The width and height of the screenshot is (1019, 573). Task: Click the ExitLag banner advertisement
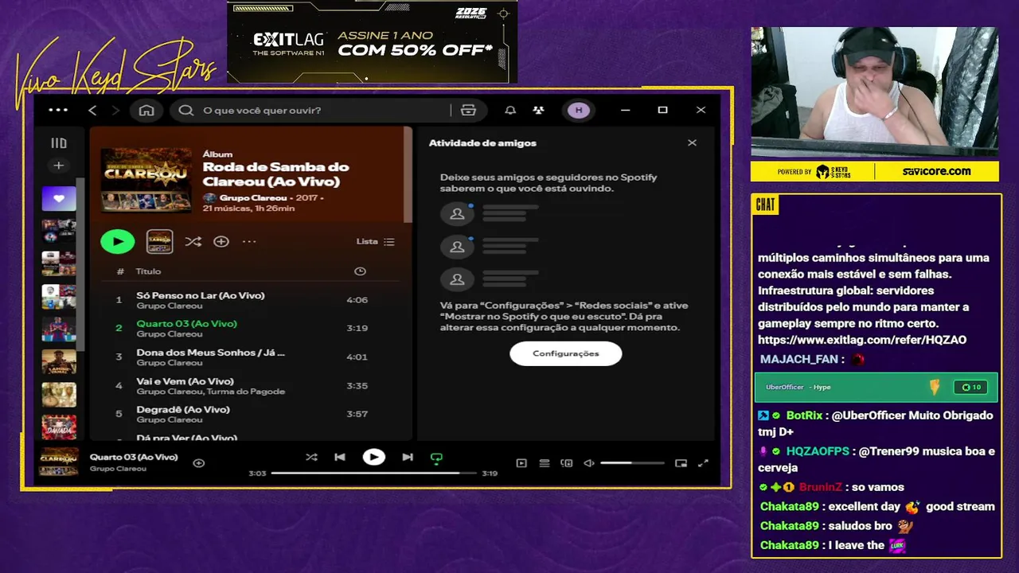[x=373, y=43]
